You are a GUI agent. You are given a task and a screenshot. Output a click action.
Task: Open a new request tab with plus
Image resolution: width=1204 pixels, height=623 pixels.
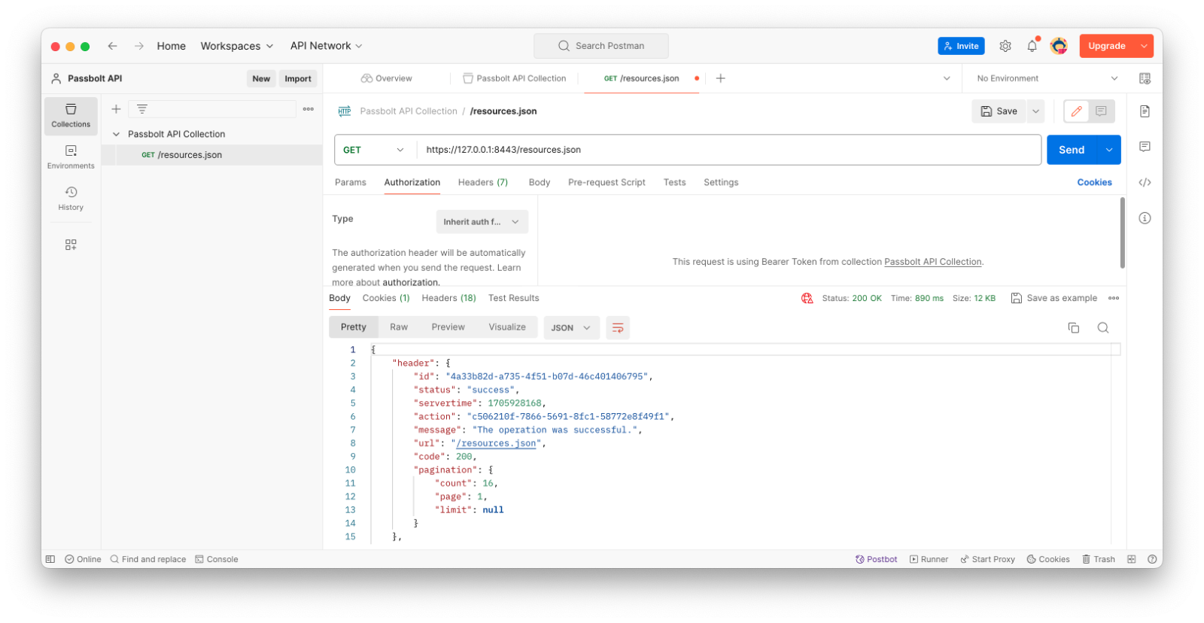[x=720, y=78]
